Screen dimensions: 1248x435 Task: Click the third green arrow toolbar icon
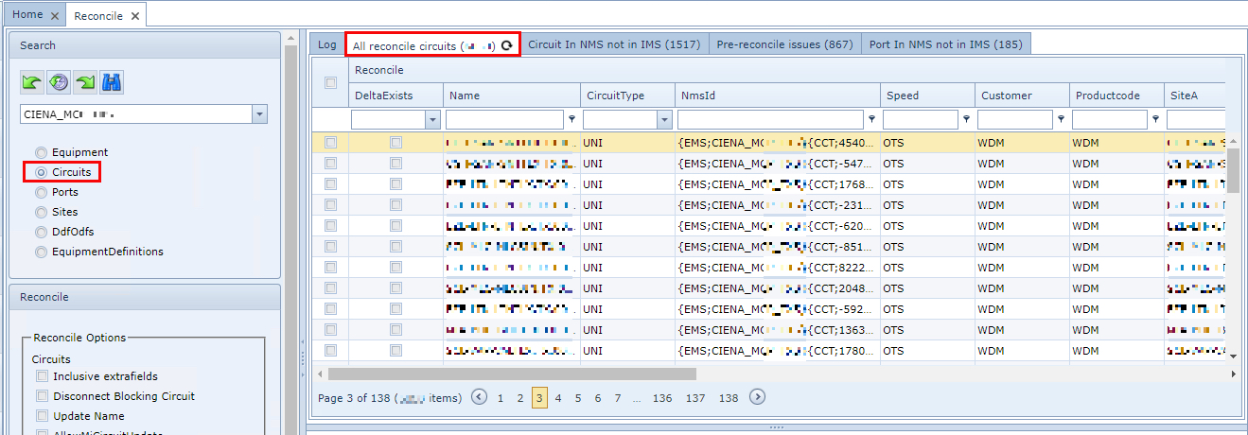(85, 83)
